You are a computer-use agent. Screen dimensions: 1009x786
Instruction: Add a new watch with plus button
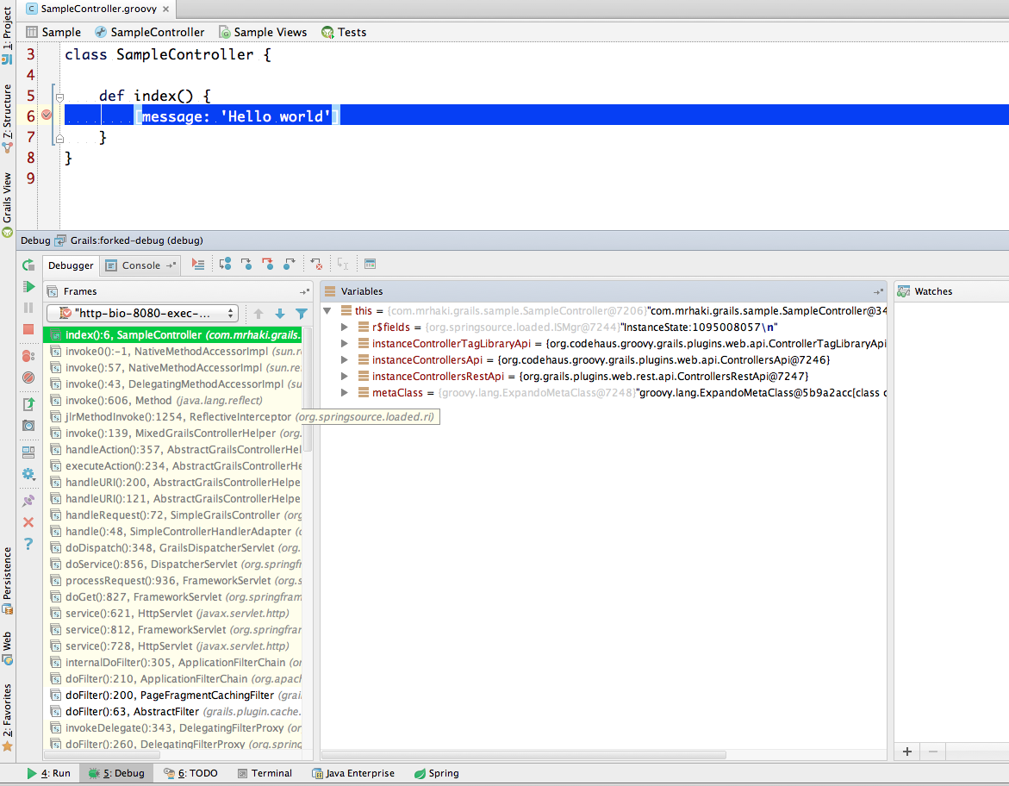[906, 752]
